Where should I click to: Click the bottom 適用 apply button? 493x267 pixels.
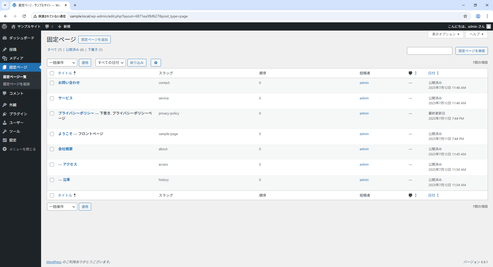(85, 207)
